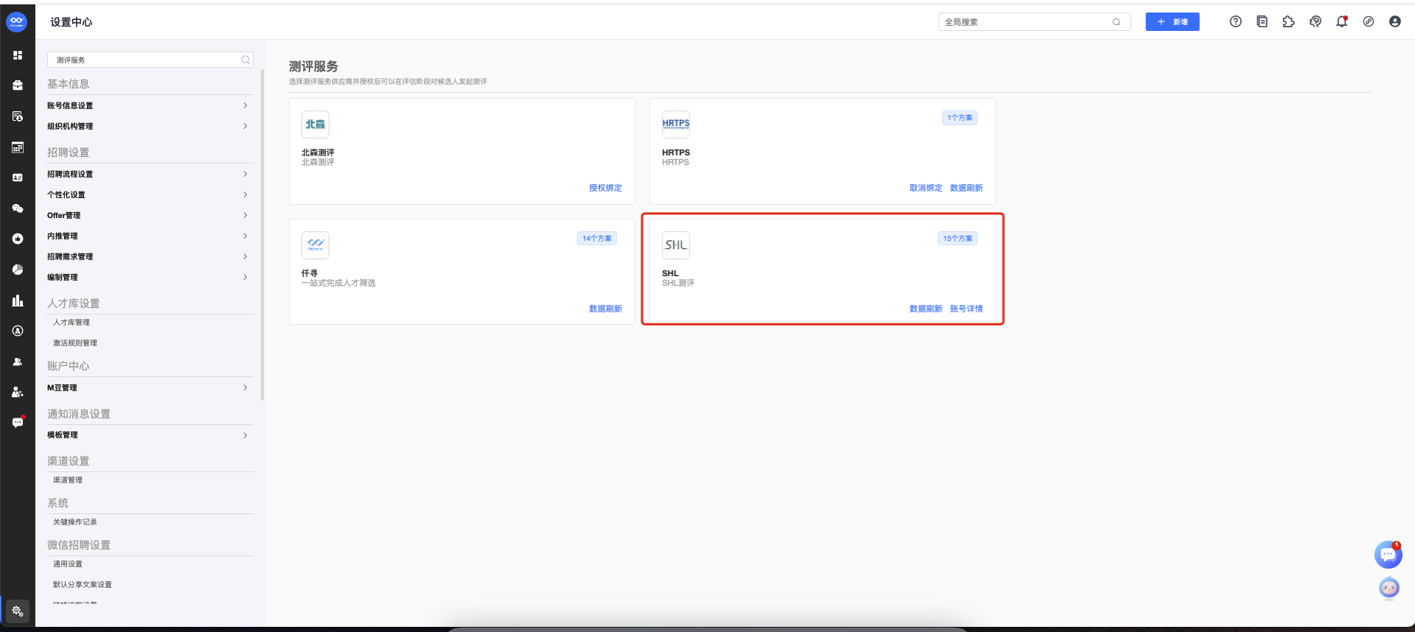Open 渠道管理 settings page
The image size is (1415, 632).
pos(68,480)
